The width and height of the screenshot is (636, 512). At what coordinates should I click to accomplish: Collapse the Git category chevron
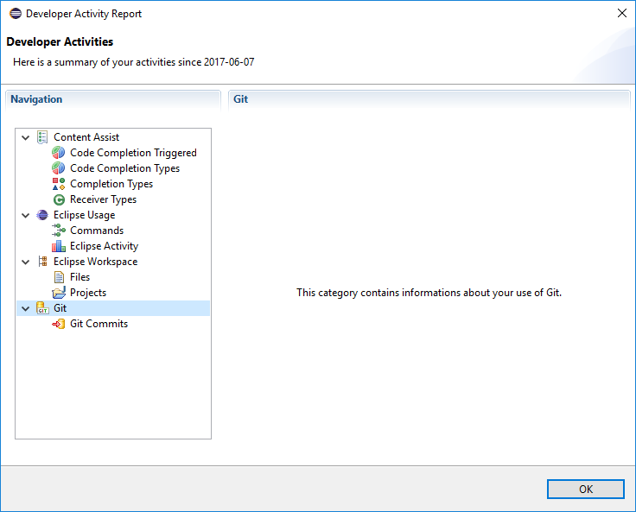click(x=26, y=308)
